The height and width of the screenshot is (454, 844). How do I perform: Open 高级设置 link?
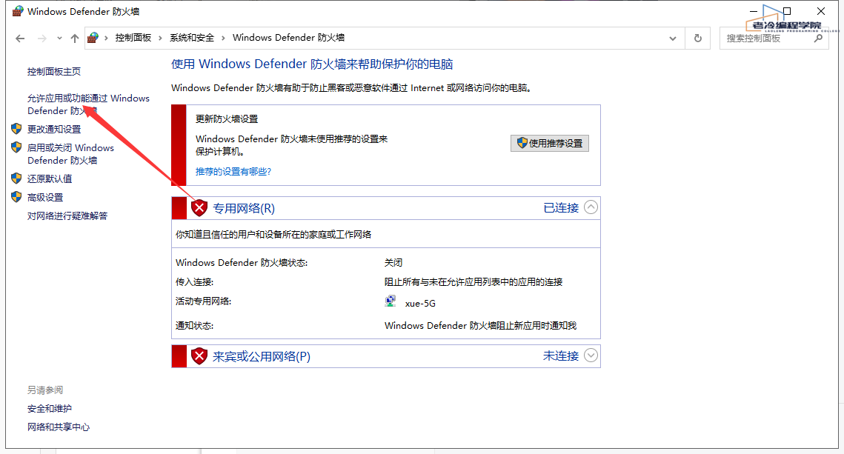click(x=45, y=198)
